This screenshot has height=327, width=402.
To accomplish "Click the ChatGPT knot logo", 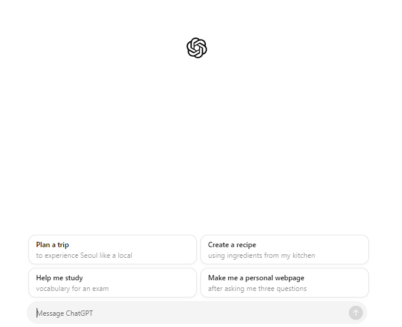I will click(x=197, y=48).
